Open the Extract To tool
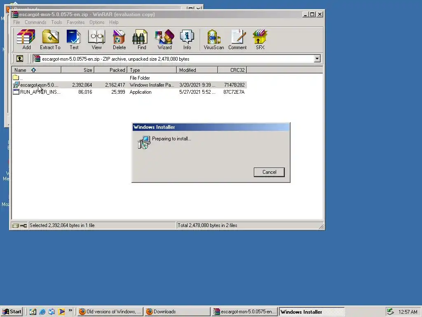Screen dimensions: 422x317 (50, 39)
